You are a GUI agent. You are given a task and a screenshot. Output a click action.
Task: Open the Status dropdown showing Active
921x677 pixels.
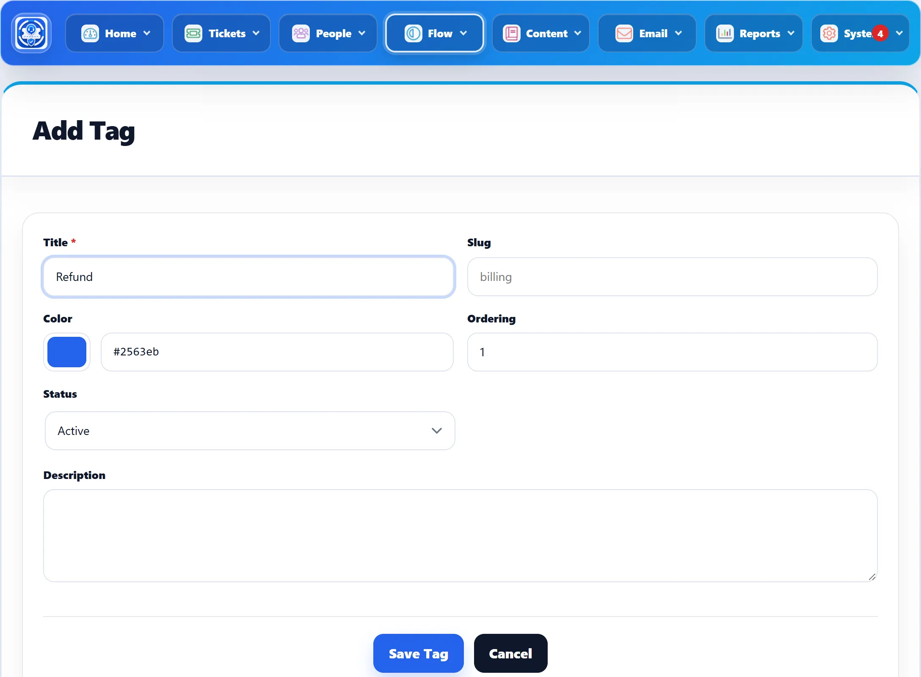(250, 431)
